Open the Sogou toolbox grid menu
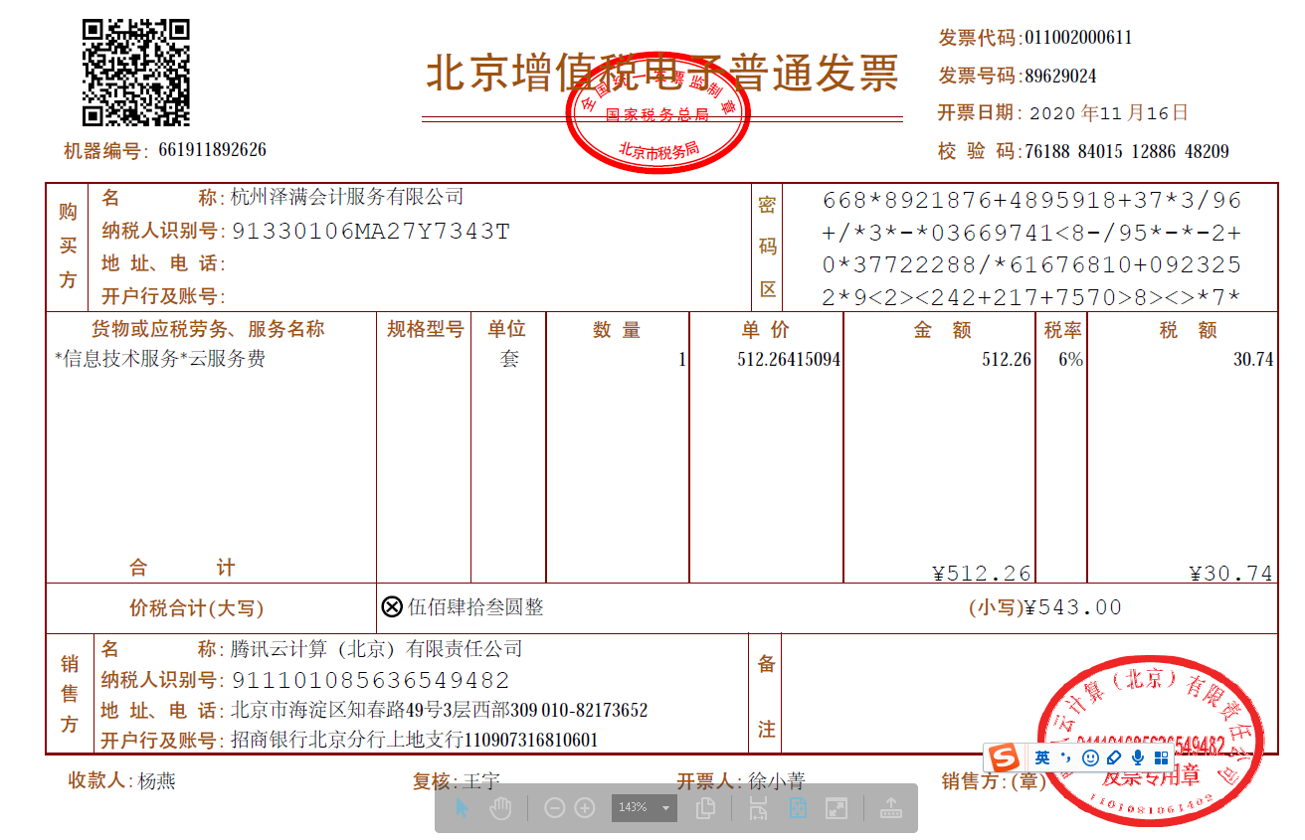The image size is (1305, 840). pos(1161,758)
